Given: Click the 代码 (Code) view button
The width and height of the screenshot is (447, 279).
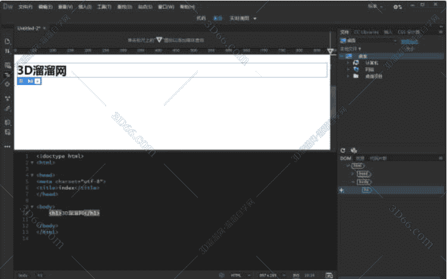Looking at the screenshot, I should pyautogui.click(x=201, y=18).
